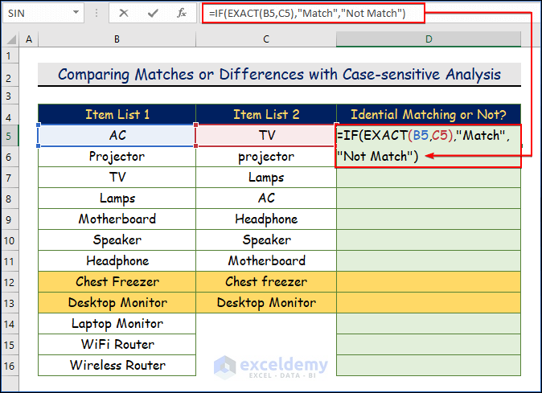The height and width of the screenshot is (393, 542).
Task: Click the Select All corner triangle
Action: [11, 39]
